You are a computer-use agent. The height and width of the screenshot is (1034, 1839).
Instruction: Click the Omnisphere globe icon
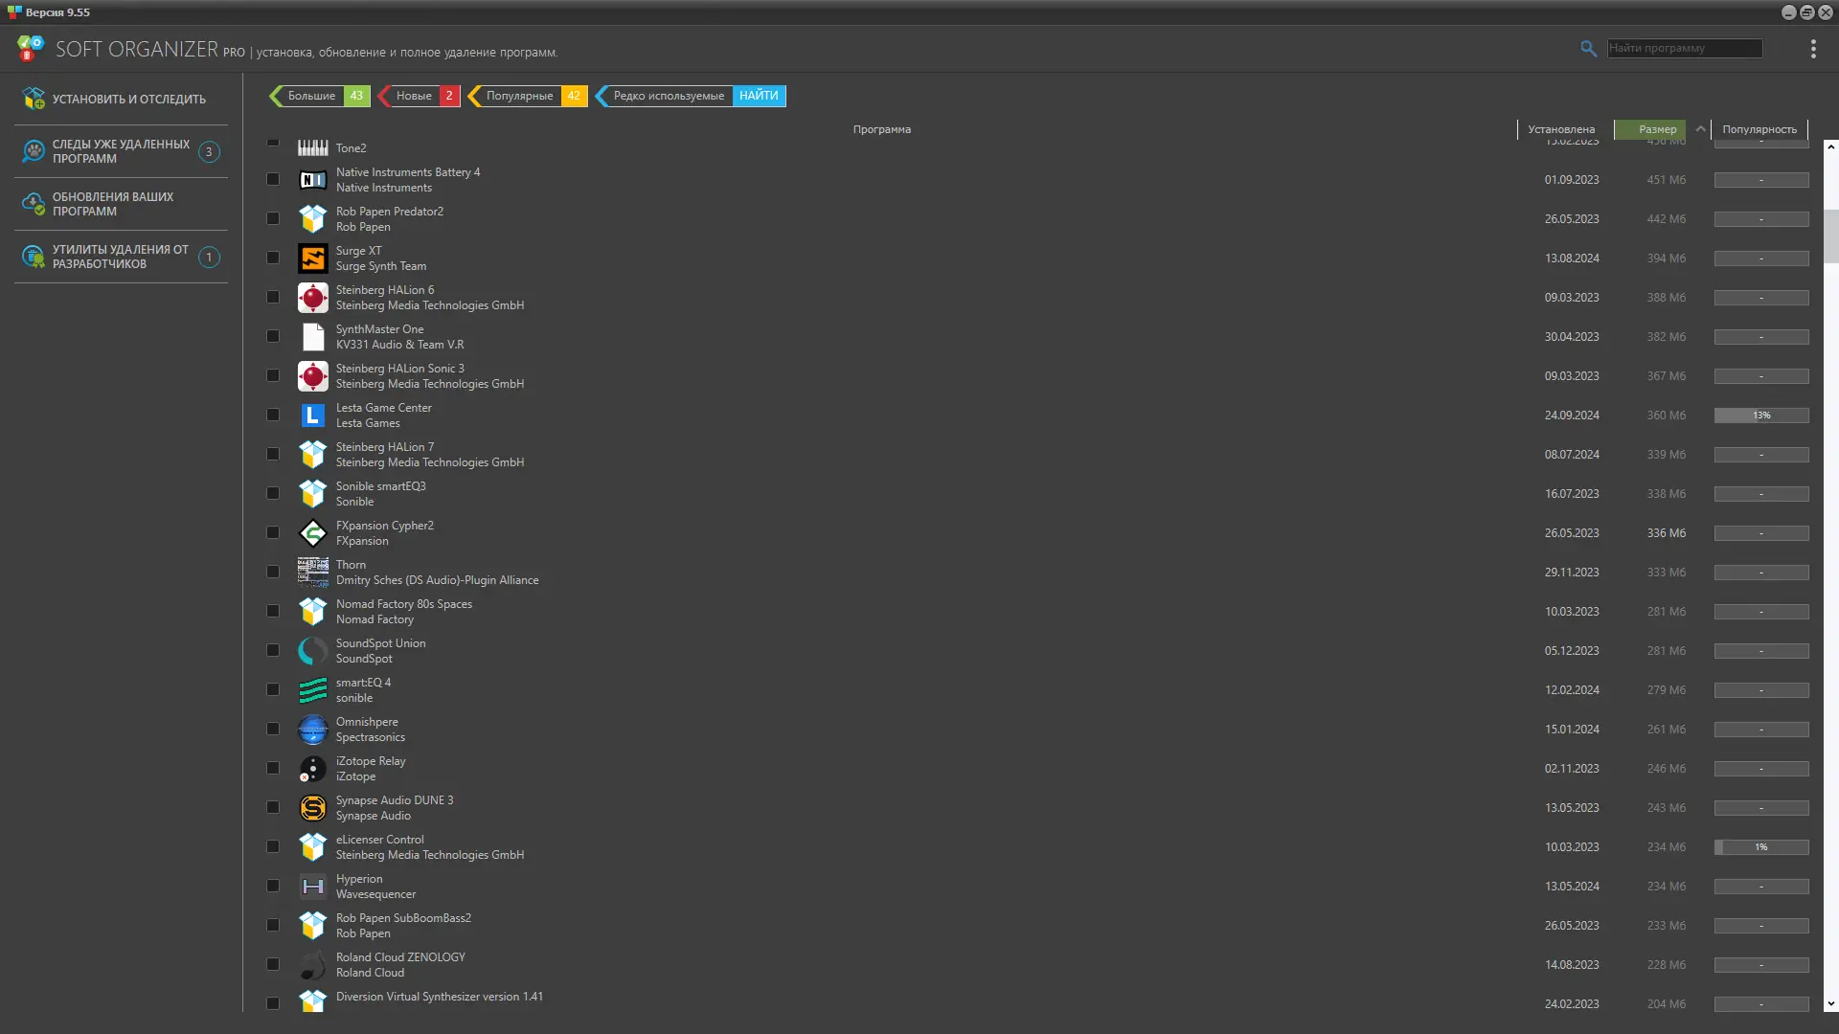point(312,730)
